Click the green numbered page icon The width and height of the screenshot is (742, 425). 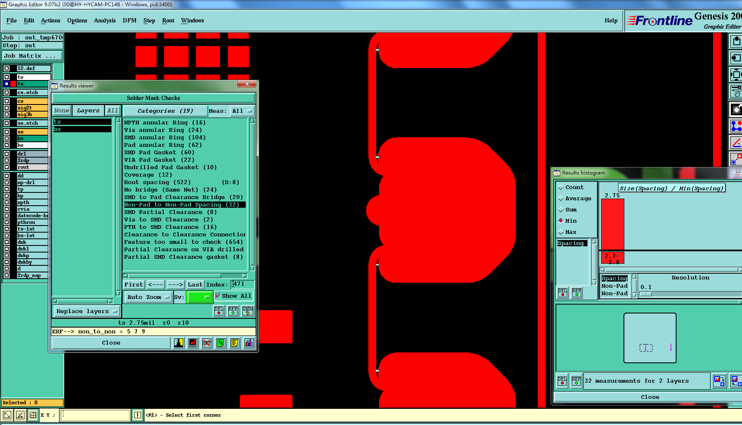click(x=221, y=343)
